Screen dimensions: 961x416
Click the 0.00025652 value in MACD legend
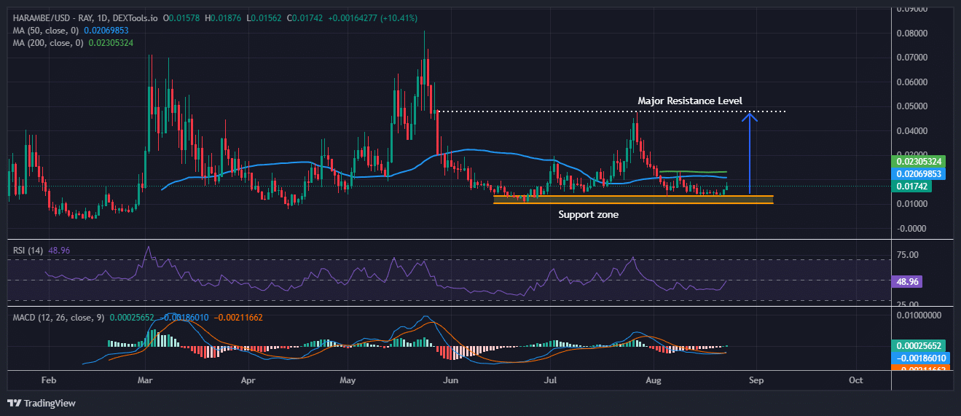coord(133,318)
